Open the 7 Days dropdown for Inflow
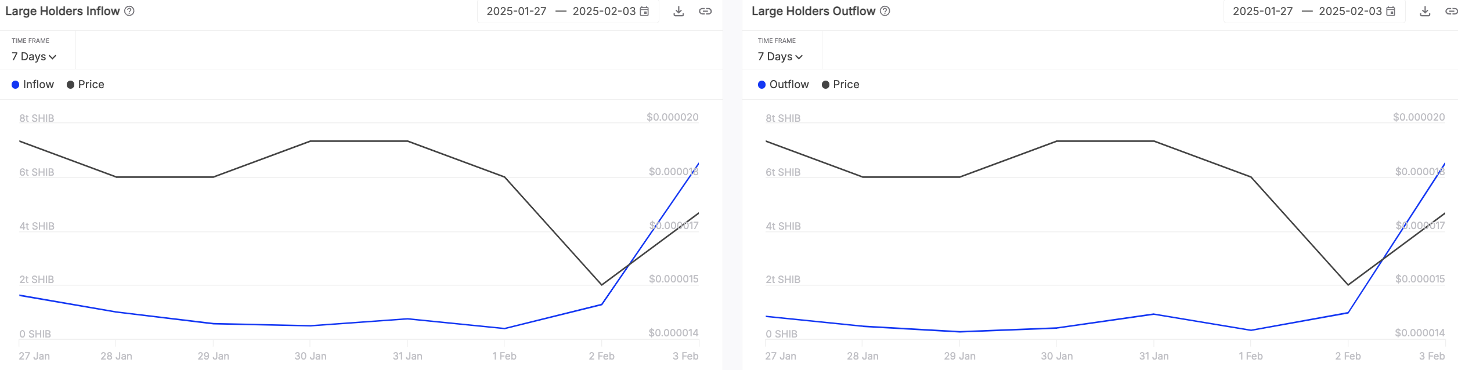The width and height of the screenshot is (1458, 370). click(x=34, y=57)
